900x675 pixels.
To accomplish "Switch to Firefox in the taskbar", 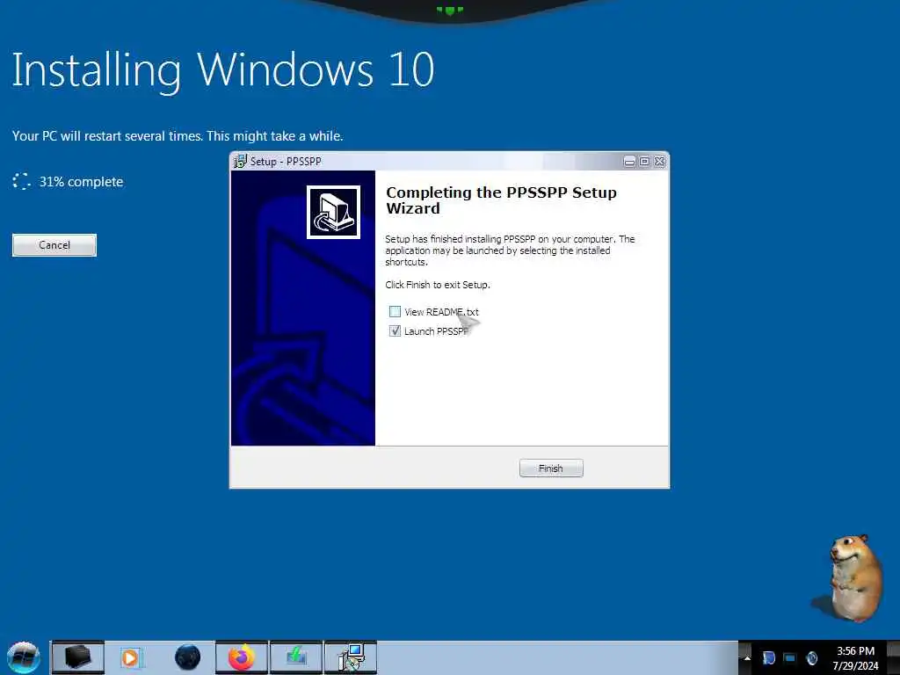I will [242, 657].
